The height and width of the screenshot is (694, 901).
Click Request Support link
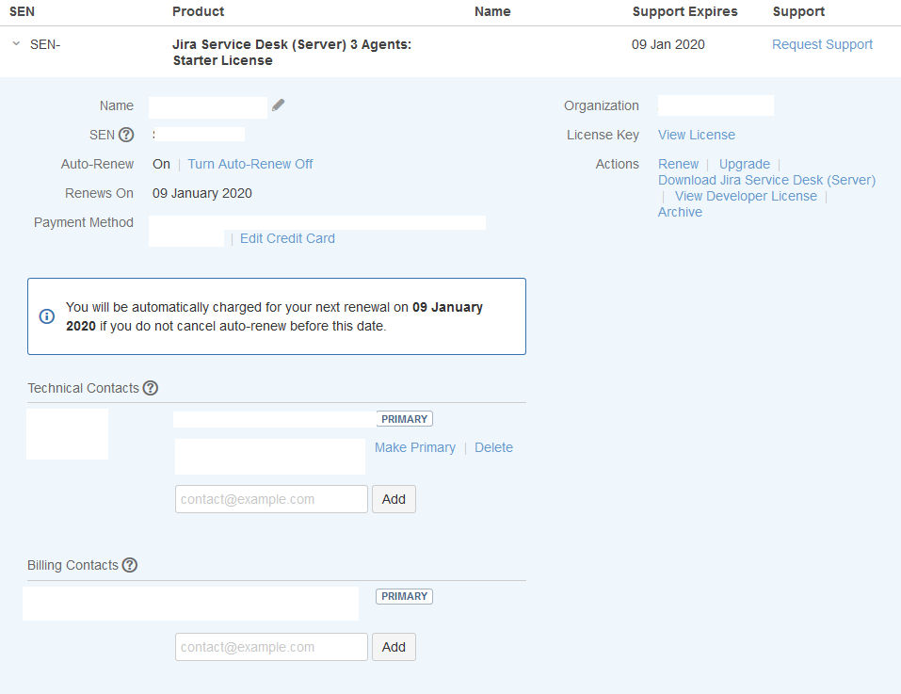822,44
